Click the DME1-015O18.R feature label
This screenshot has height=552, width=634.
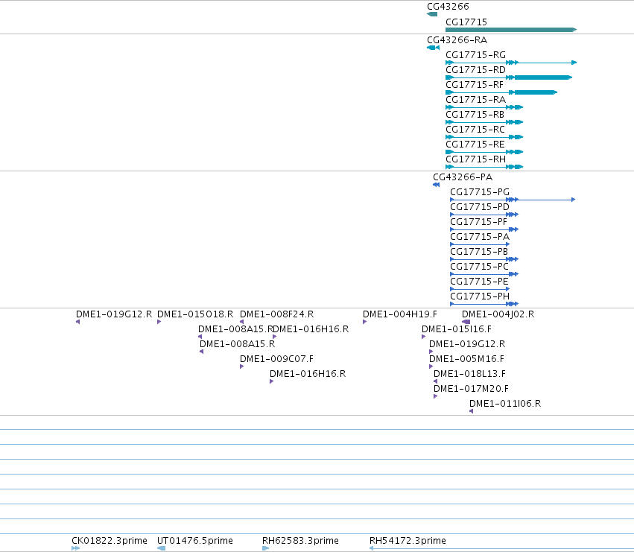click(x=195, y=314)
